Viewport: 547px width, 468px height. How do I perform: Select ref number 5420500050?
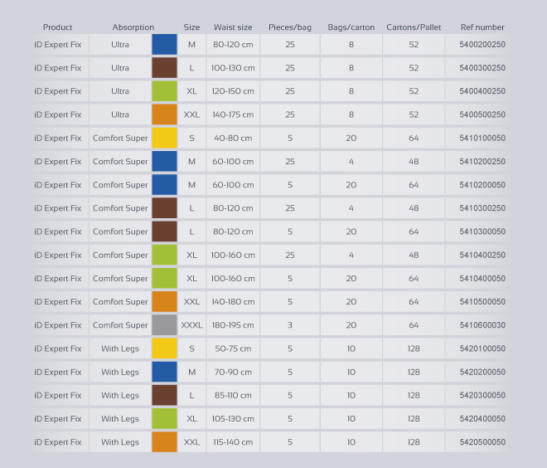[482, 442]
